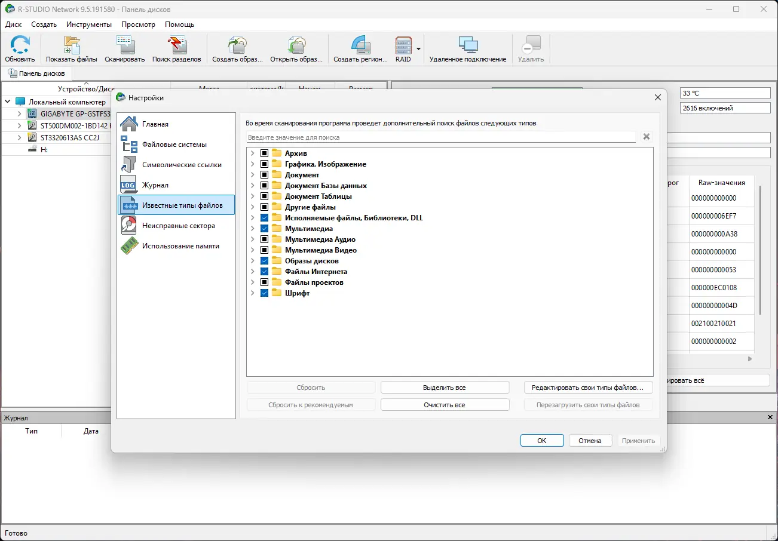Expand the Образы дисков category
Viewport: 778px width, 541px height.
(252, 260)
